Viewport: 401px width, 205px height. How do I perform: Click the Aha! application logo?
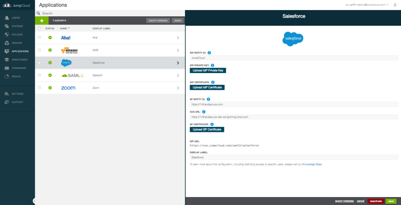pos(66,38)
